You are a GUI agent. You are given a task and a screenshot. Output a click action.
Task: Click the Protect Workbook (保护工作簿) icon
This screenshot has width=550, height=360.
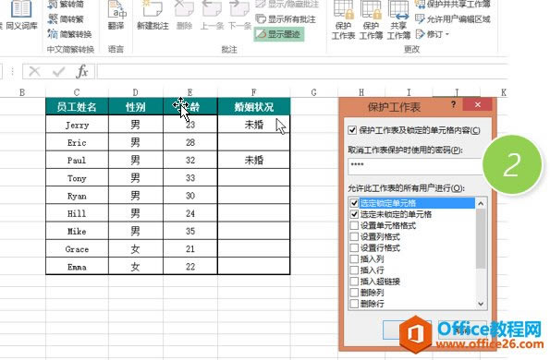click(371, 19)
